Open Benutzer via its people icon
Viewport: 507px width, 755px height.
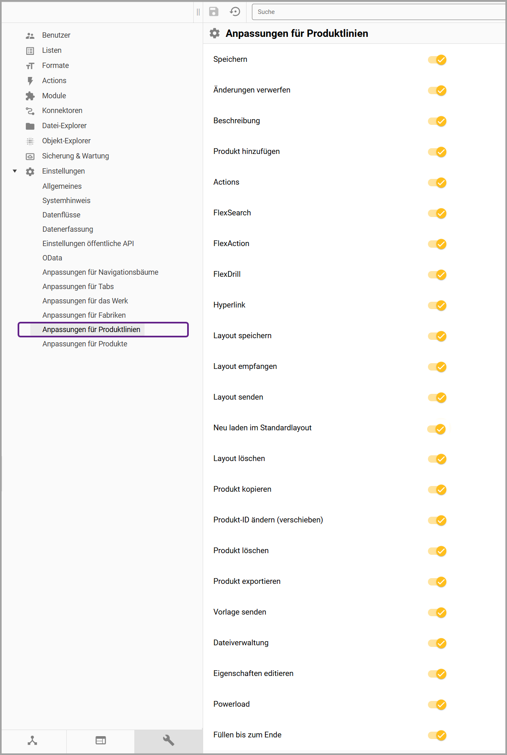pyautogui.click(x=30, y=36)
